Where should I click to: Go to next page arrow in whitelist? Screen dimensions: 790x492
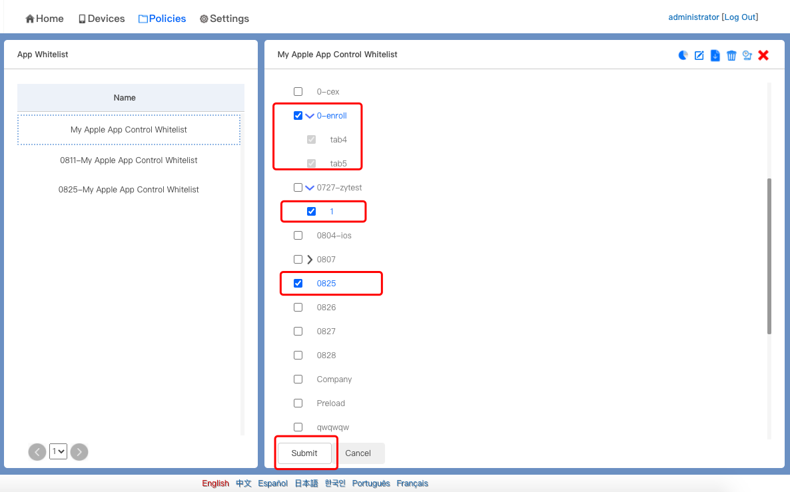click(79, 452)
